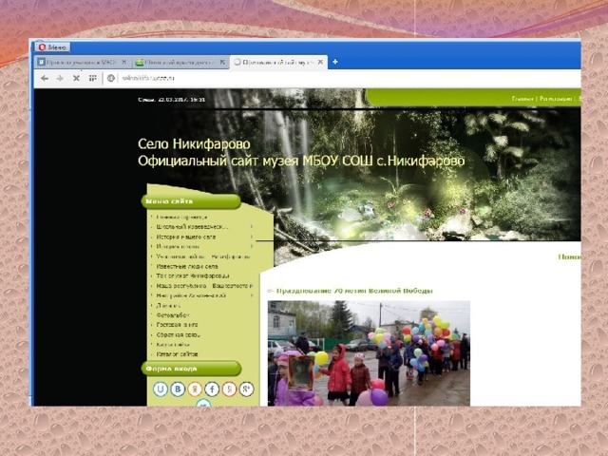This screenshot has height=456, width=608.
Task: Click the Главная link in the header
Action: [x=522, y=98]
